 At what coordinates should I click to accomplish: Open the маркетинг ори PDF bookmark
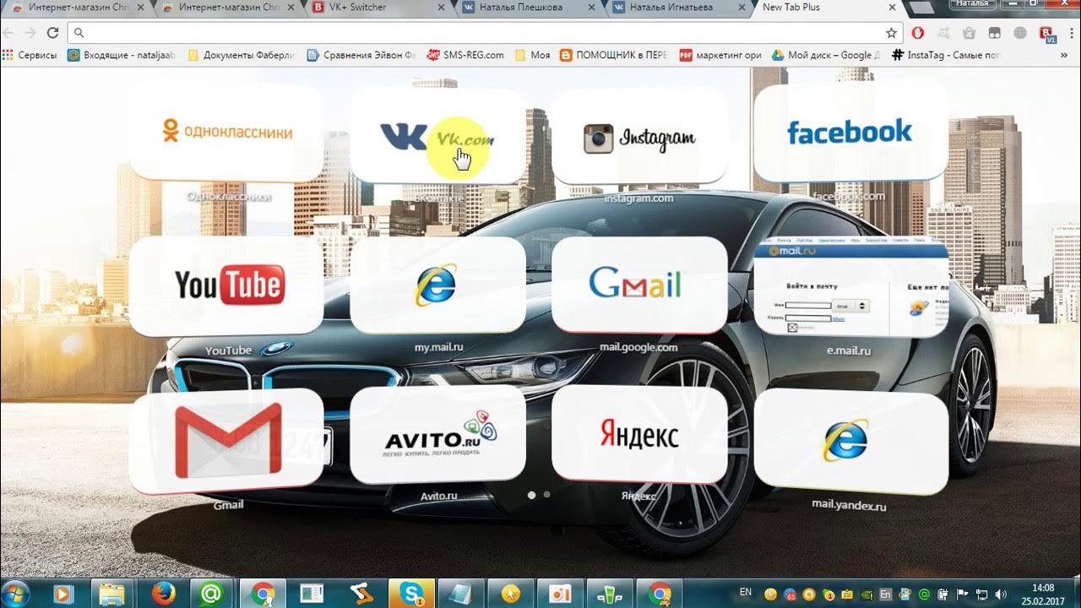[x=720, y=55]
